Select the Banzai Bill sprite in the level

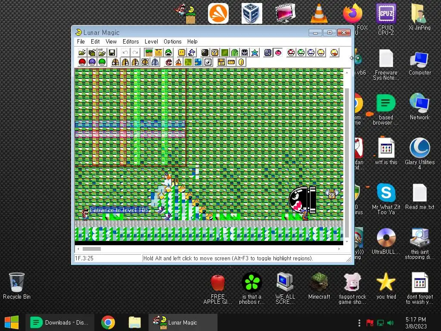click(x=302, y=199)
